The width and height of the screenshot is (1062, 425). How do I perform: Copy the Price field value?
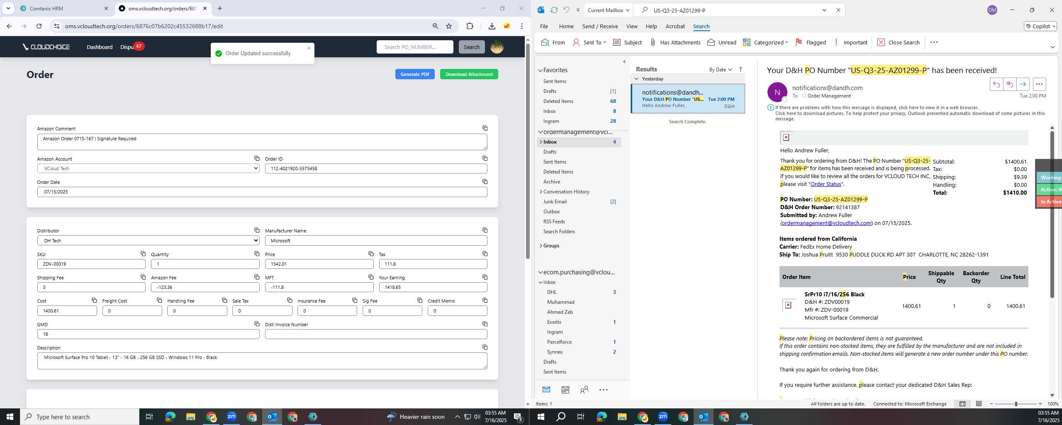(x=370, y=254)
